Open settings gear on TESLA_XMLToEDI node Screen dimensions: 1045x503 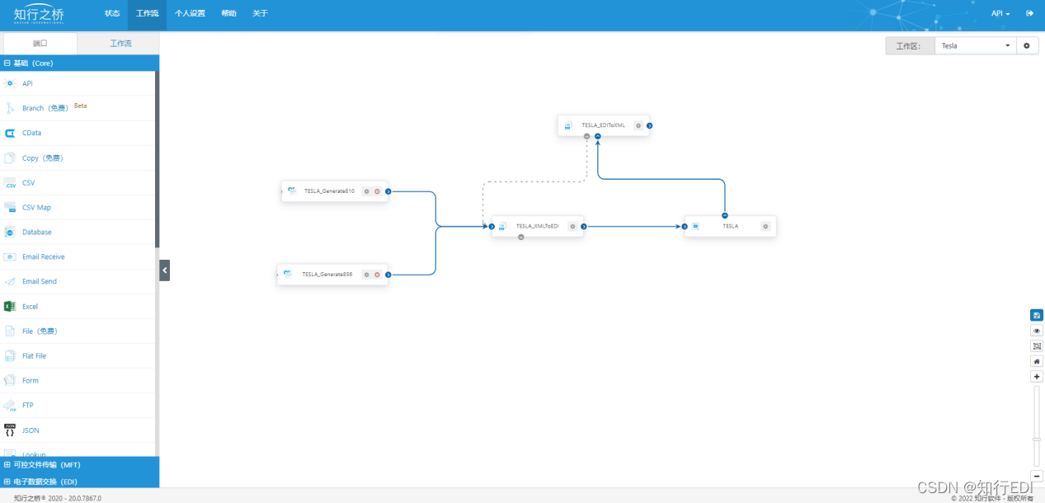(x=572, y=226)
